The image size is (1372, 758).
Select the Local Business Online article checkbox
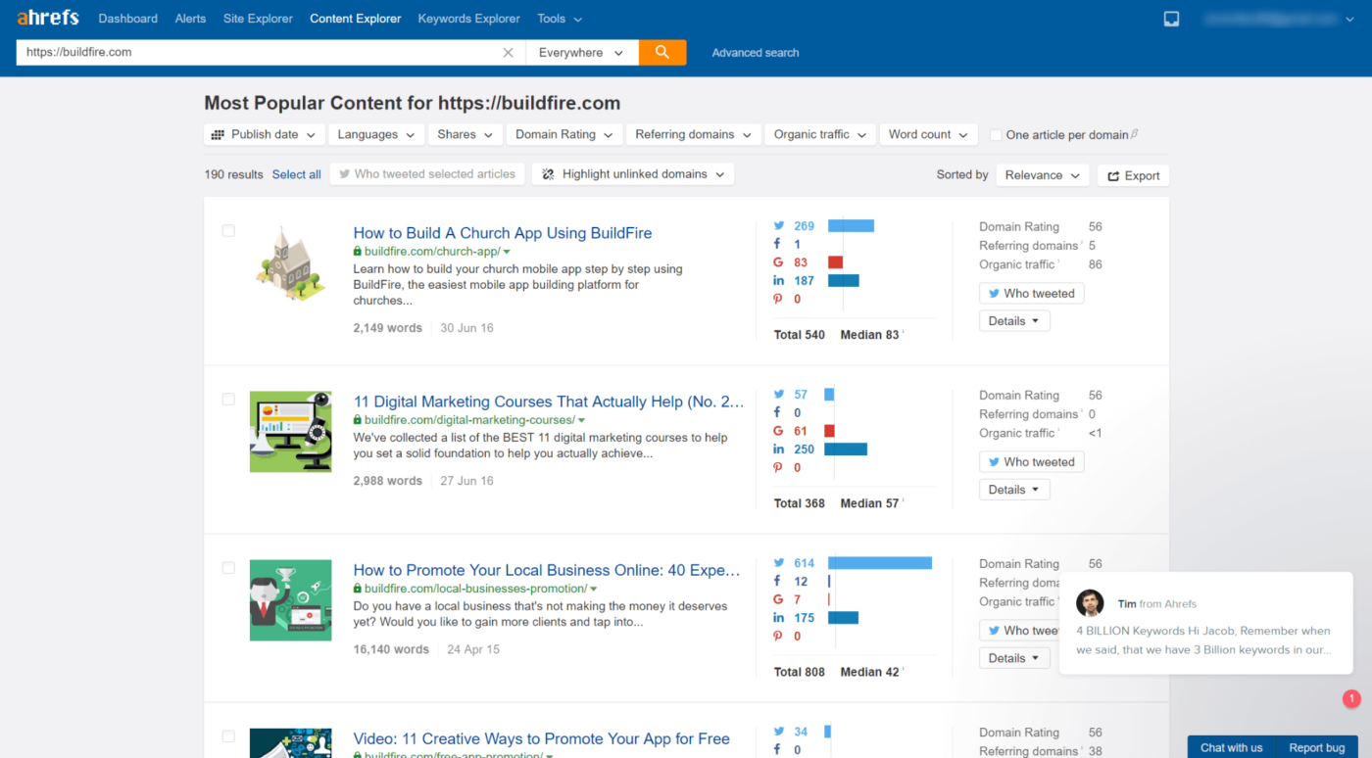(228, 568)
